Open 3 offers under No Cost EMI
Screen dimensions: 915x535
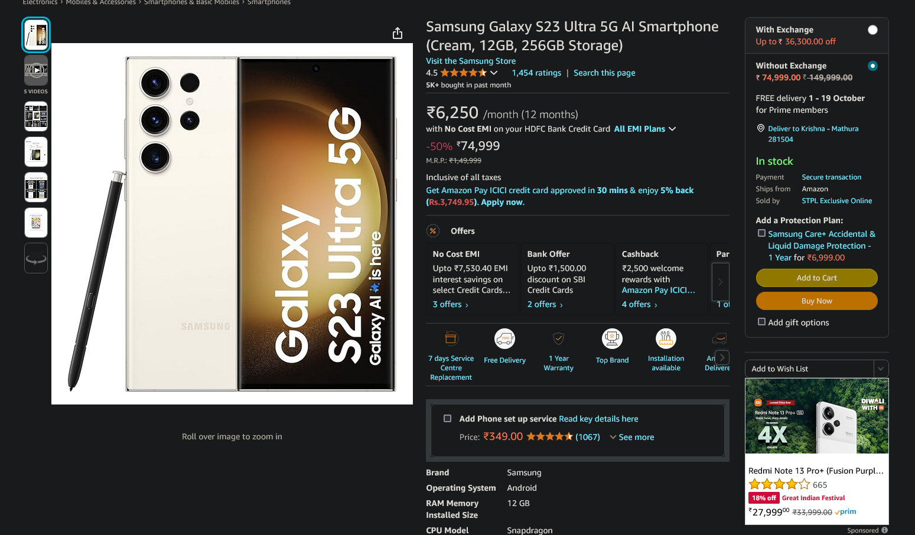[x=451, y=304]
